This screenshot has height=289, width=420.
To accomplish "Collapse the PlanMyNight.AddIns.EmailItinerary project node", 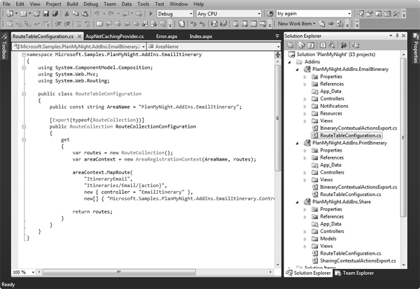I will [297, 70].
